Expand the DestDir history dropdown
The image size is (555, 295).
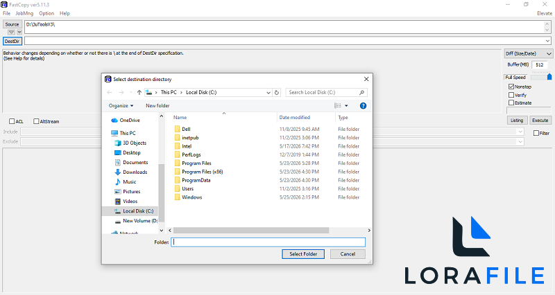point(547,41)
